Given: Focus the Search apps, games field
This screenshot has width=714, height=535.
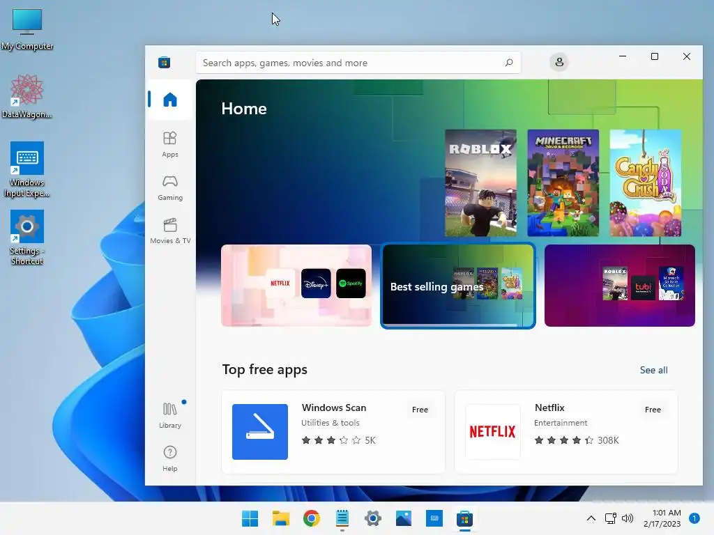Looking at the screenshot, I should click(x=358, y=62).
